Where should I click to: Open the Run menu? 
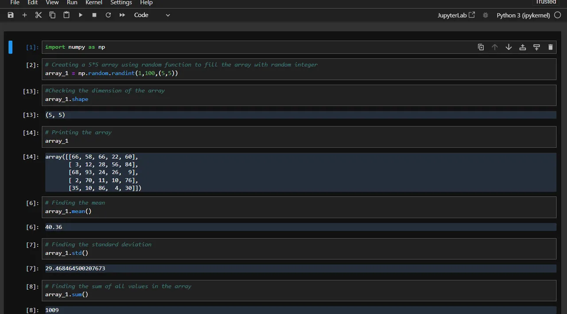pyautogui.click(x=72, y=3)
